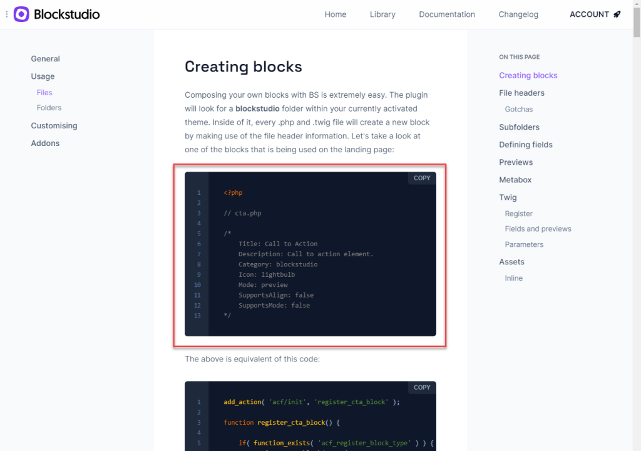Click the Mode: preview code line
The image size is (641, 451).
(263, 284)
